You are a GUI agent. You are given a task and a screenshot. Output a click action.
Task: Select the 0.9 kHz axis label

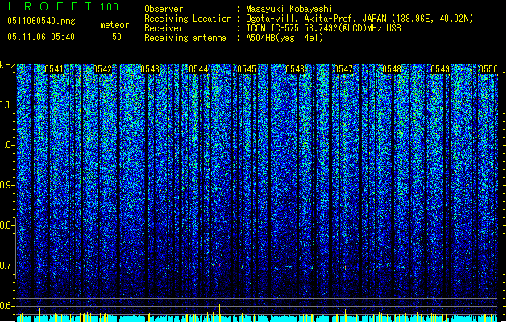(6, 185)
